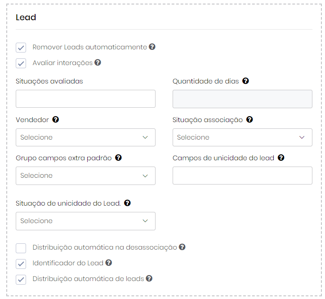
Task: Click help icon beside Identificador do Lead
Action: tap(108, 263)
